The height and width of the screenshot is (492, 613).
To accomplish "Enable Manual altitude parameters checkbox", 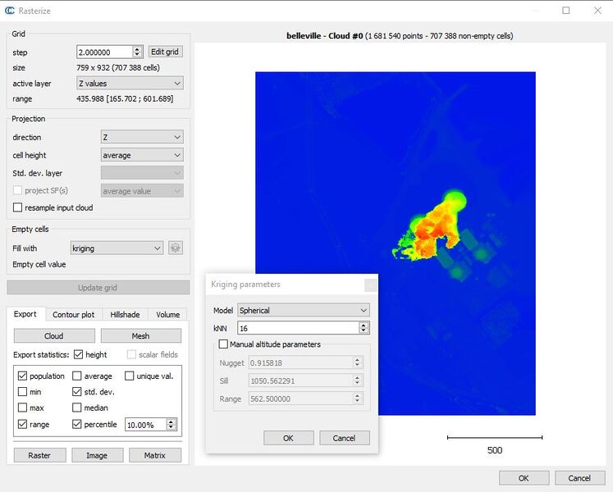I will 223,344.
